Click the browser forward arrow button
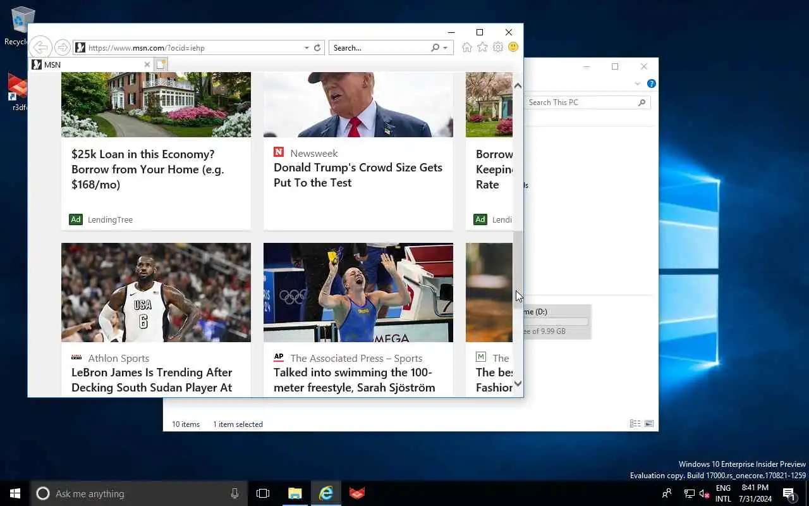The image size is (809, 506). [62, 47]
